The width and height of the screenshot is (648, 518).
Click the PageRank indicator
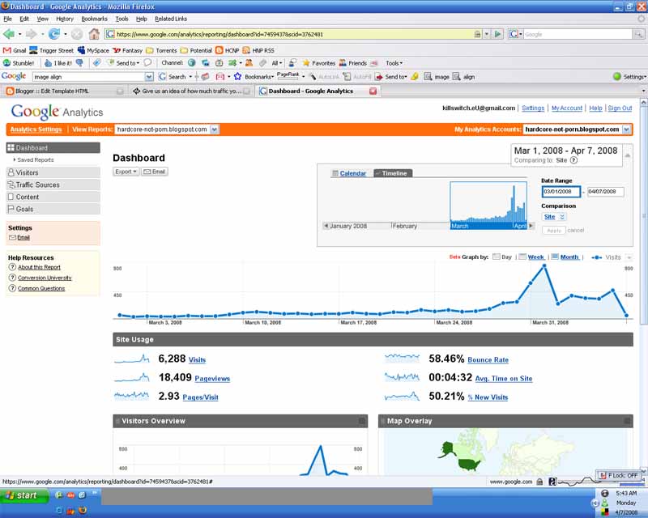[x=288, y=76]
